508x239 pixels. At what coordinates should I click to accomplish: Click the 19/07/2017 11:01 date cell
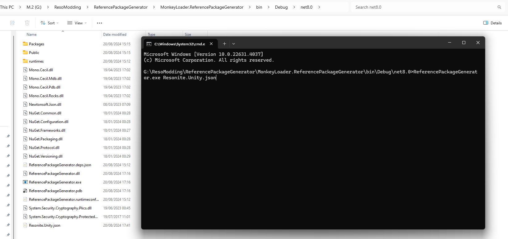tap(117, 217)
